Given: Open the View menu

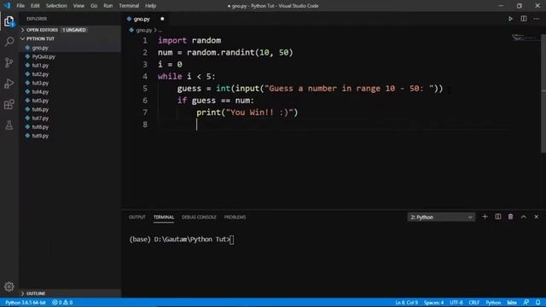Looking at the screenshot, I should (x=78, y=6).
